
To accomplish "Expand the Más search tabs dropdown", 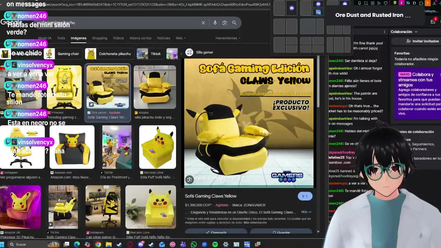I will [181, 38].
